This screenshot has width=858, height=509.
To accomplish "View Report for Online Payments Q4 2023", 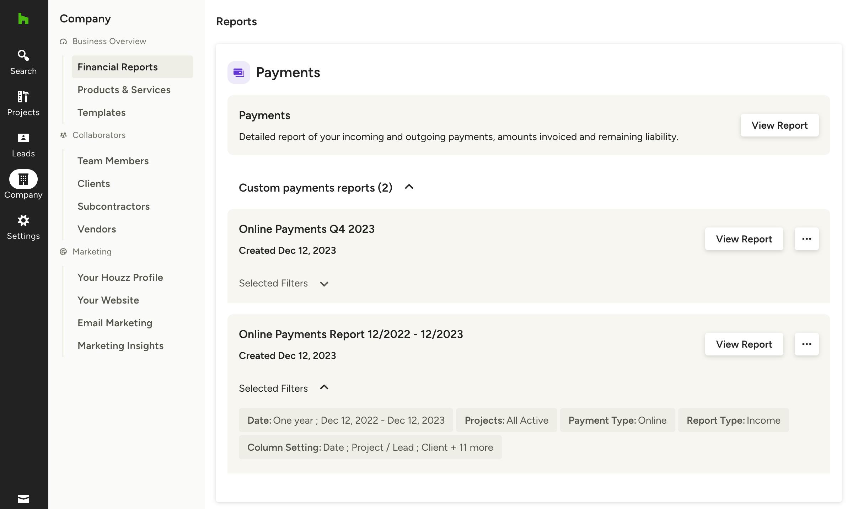I will coord(744,239).
